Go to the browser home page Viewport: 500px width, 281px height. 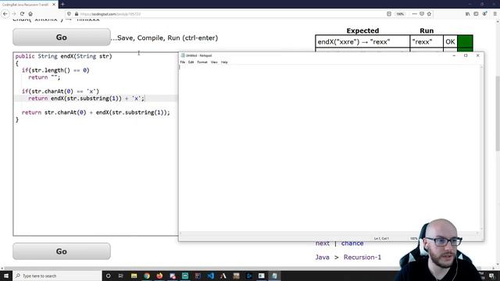tap(30, 14)
